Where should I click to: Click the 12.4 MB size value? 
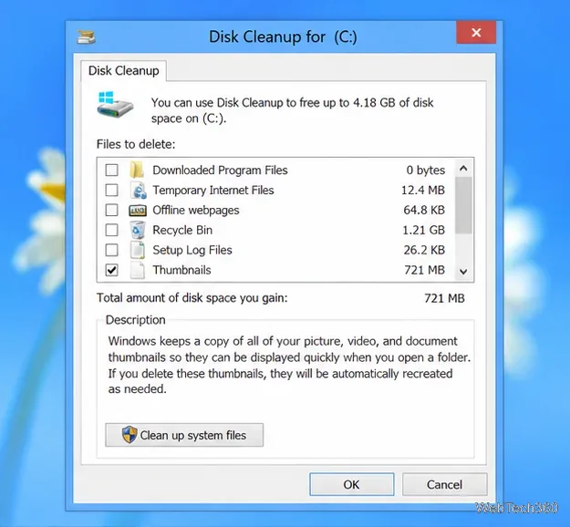pos(423,190)
